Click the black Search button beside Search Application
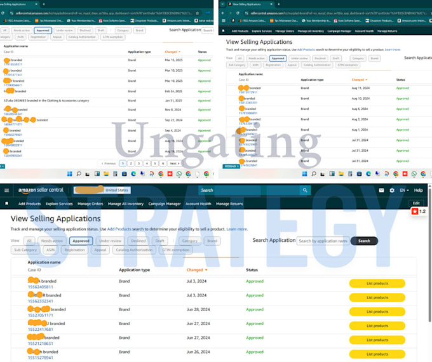 [x=364, y=241]
